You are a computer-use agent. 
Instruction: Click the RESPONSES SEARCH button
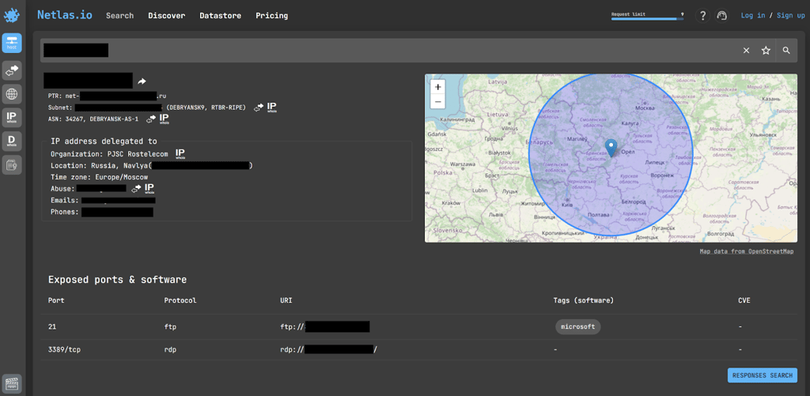[x=762, y=375]
